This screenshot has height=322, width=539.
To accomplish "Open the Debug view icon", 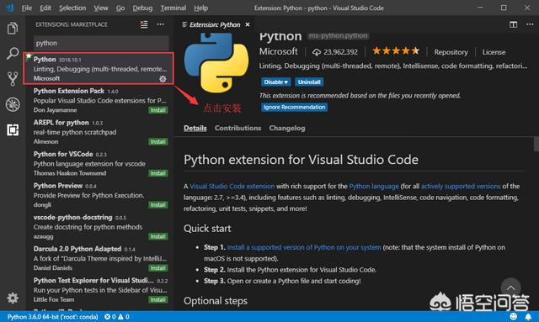I will coord(13,104).
